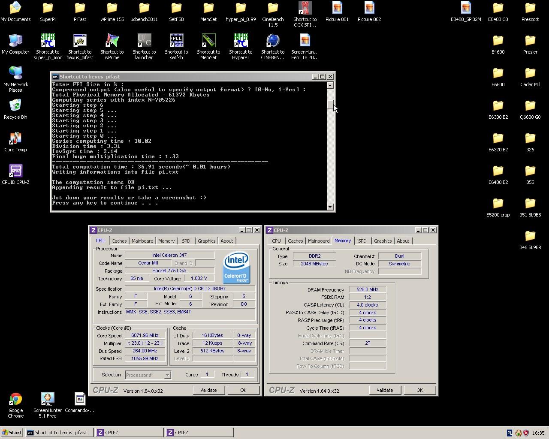Open the Prescott folder

pyautogui.click(x=530, y=12)
